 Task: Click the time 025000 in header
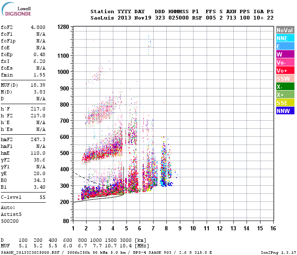click(179, 18)
